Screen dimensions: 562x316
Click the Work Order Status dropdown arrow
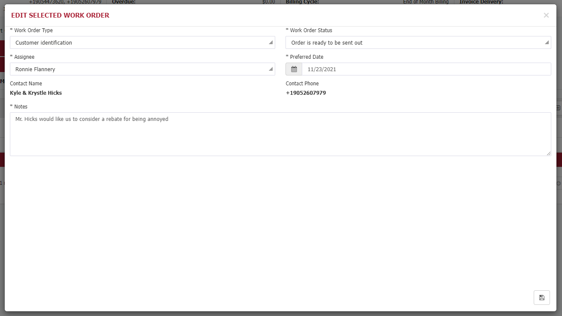pyautogui.click(x=546, y=42)
